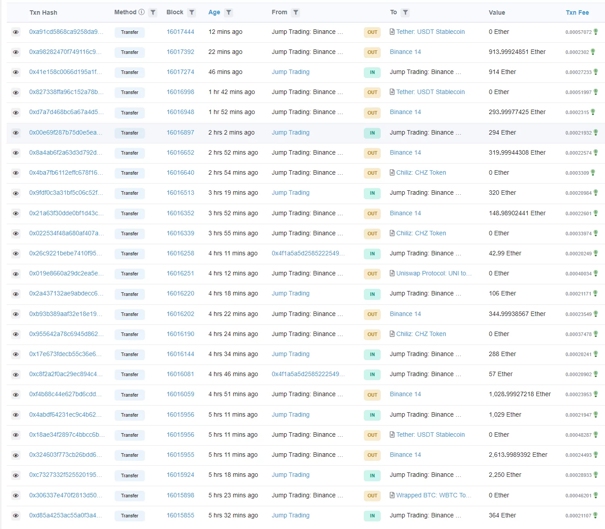This screenshot has height=529, width=605.
Task: Open block 16017392 details
Action: [x=180, y=52]
